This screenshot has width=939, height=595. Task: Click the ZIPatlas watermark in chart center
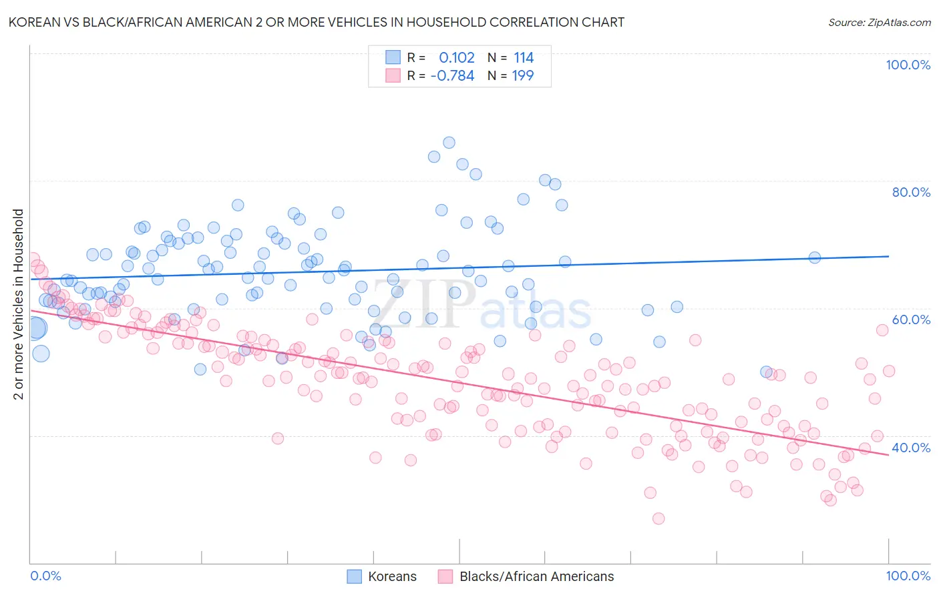click(482, 306)
